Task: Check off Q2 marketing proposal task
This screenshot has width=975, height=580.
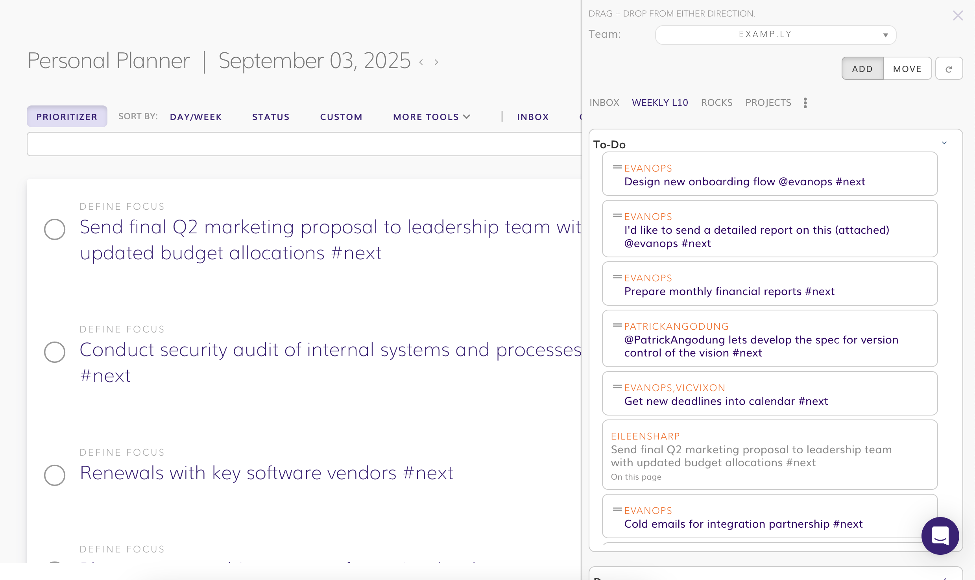Action: point(55,229)
